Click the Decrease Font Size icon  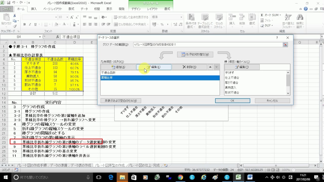point(77,17)
